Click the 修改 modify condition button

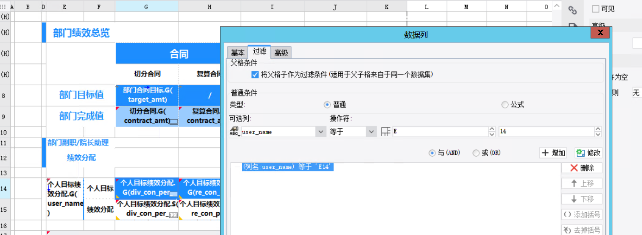coord(588,153)
